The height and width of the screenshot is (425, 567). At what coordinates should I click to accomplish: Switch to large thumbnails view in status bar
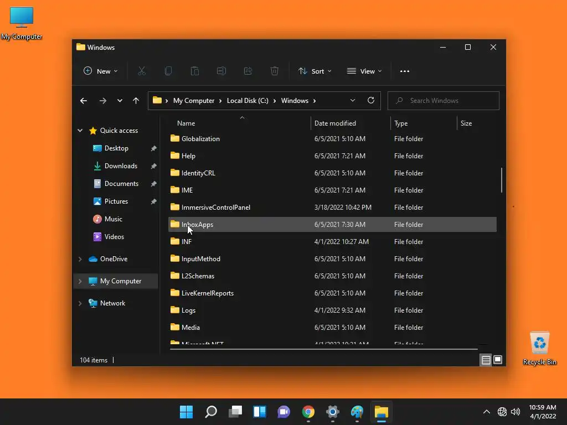coord(498,360)
